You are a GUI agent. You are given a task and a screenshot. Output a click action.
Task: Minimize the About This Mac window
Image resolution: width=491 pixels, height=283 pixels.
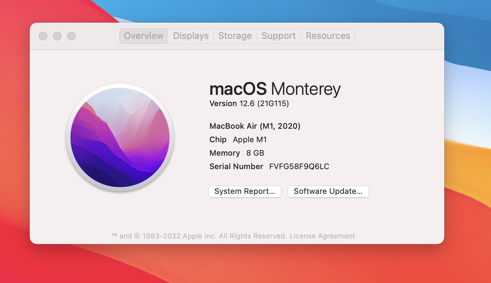pos(57,36)
